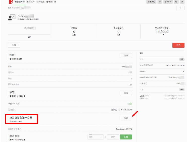Click the 跟单条件 section heading
187x142 pixels.
[x=14, y=136]
